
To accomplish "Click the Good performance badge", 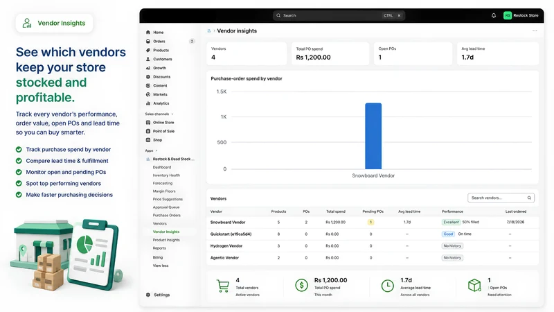I will tap(448, 234).
